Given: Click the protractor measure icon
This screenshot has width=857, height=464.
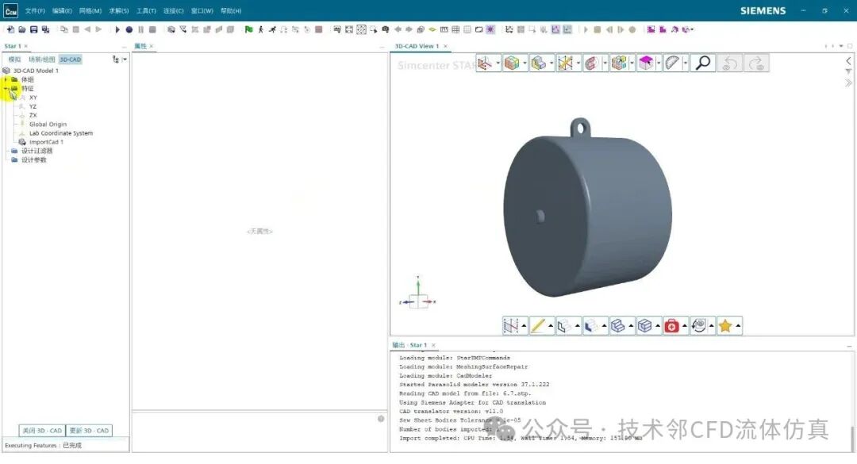Looking at the screenshot, I should coord(672,63).
